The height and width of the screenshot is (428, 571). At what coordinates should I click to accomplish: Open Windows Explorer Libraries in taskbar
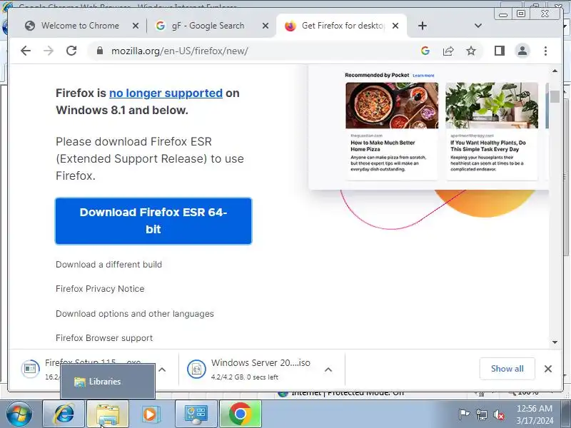108,414
